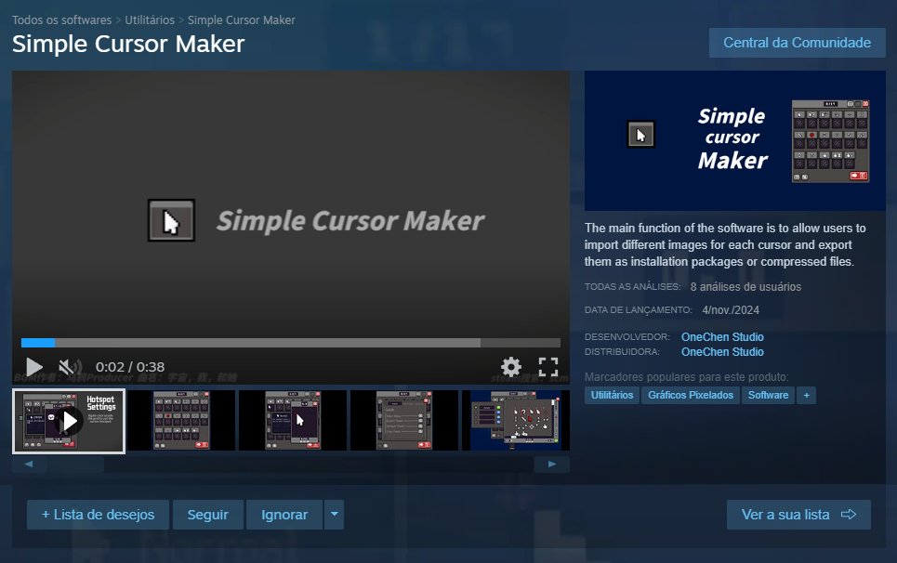This screenshot has height=563, width=897.
Task: Open the fourth screenshot thumbnail
Action: coord(404,420)
